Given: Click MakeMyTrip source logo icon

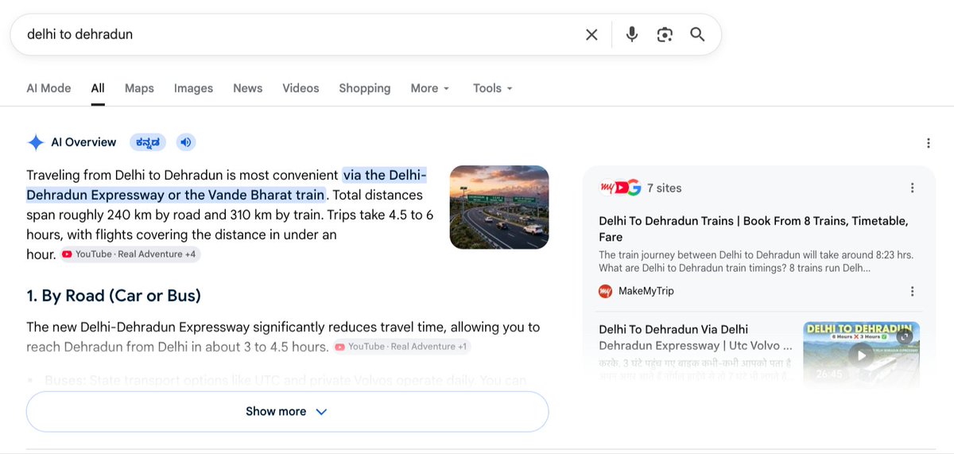Looking at the screenshot, I should (x=606, y=291).
